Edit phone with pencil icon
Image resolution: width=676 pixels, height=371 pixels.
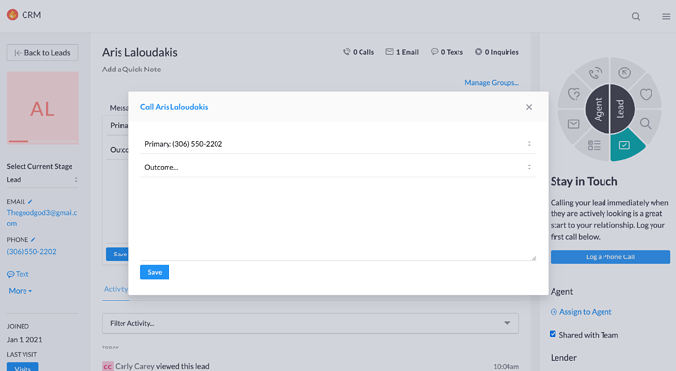point(33,239)
